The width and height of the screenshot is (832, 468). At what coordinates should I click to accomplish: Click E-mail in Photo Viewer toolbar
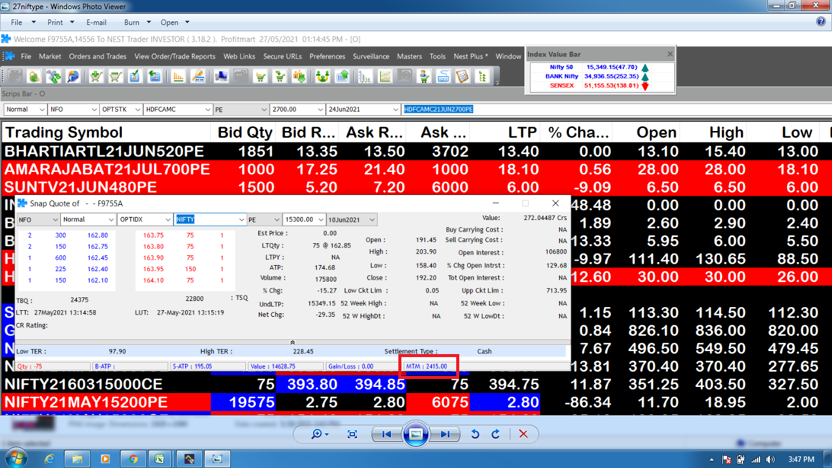tap(96, 23)
